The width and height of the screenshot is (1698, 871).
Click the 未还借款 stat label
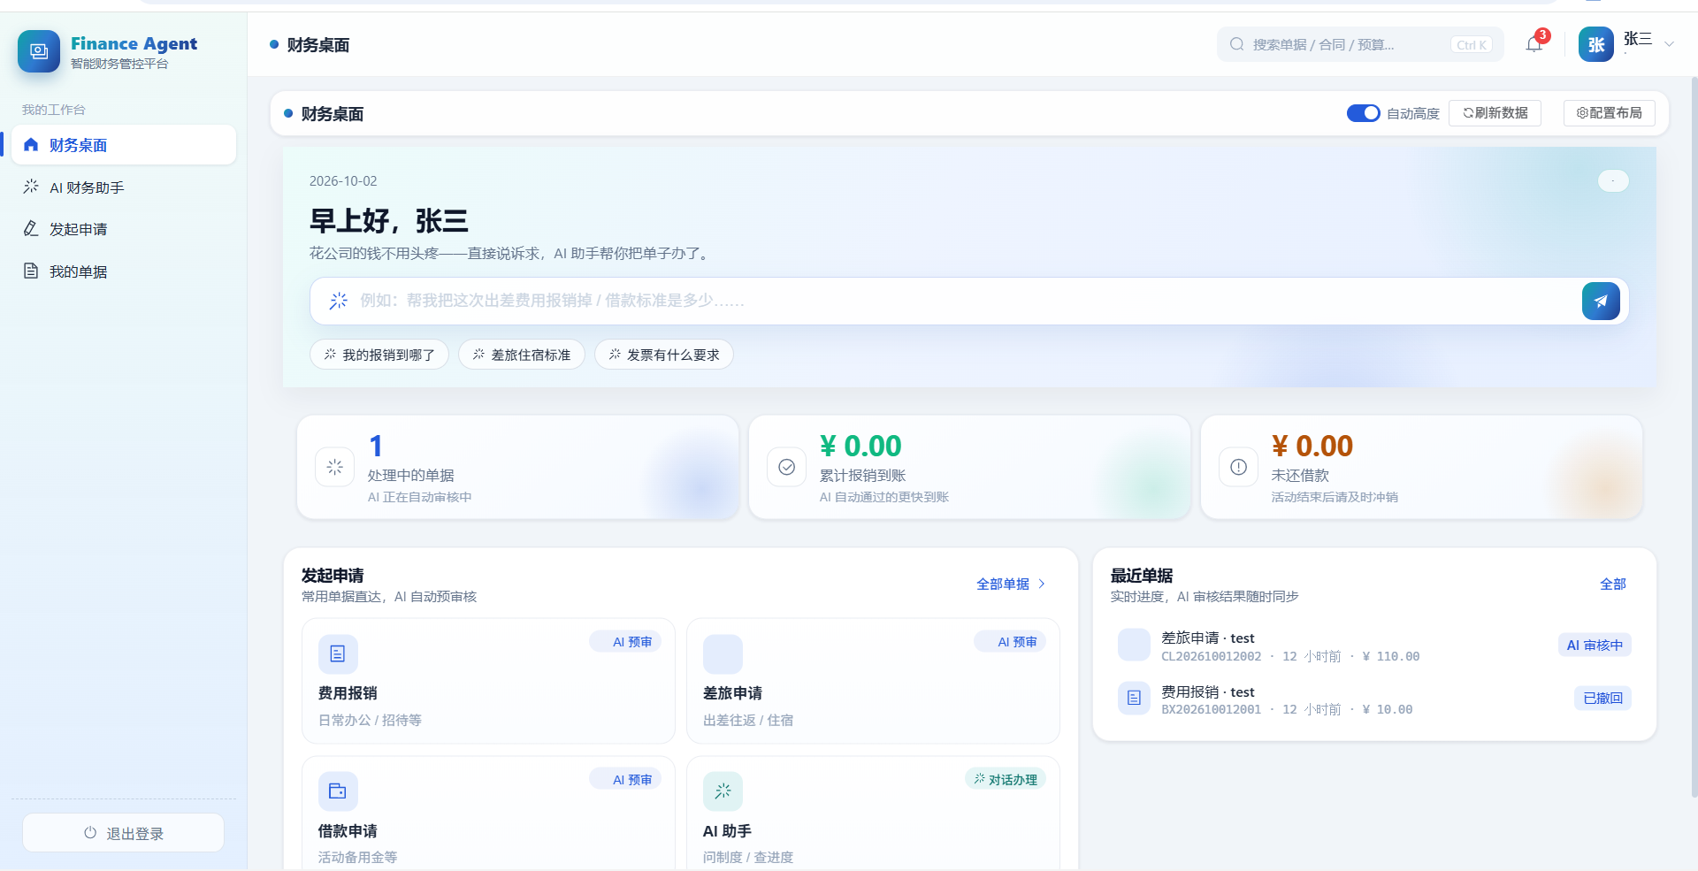[1300, 475]
